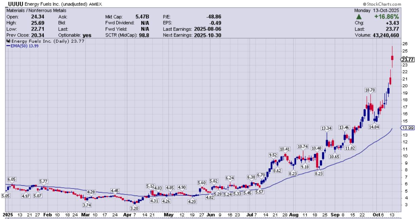Click the StockCharts.com copyright label
This screenshot has height=219, width=418.
(x=382, y=4)
